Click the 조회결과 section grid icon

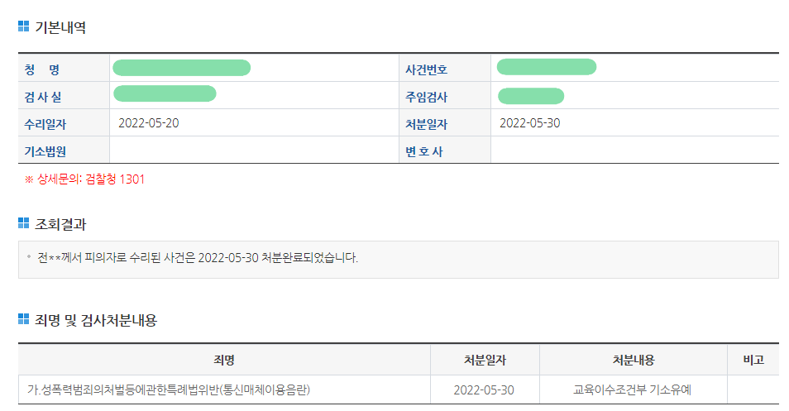[23, 223]
